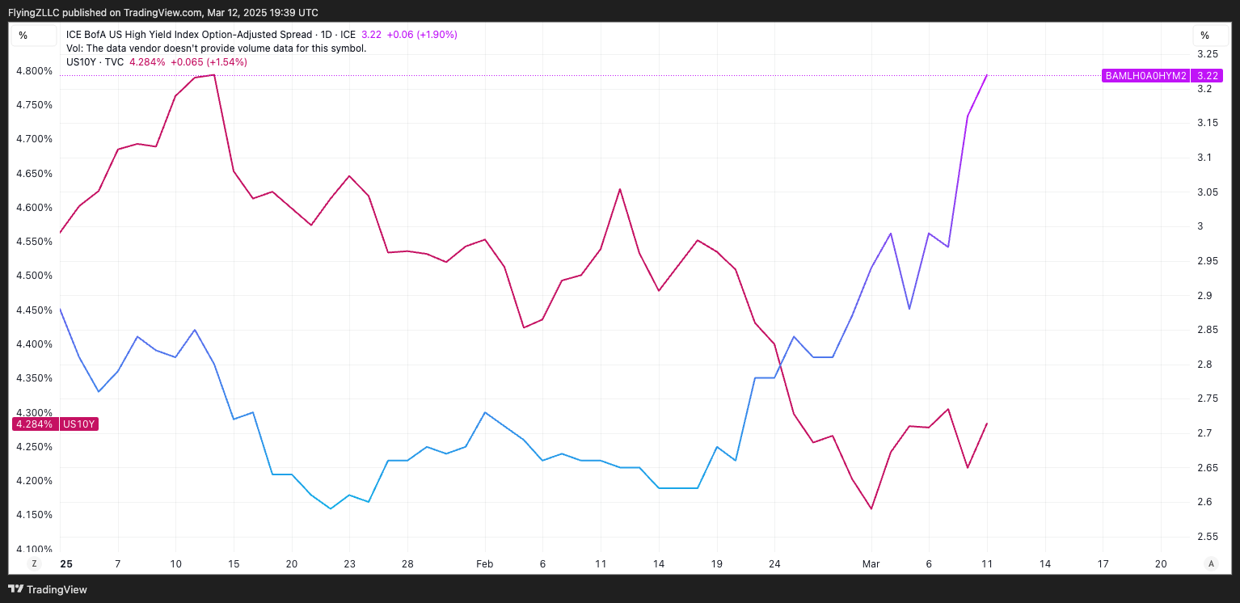Select the US10Y scale label tag

coord(79,424)
